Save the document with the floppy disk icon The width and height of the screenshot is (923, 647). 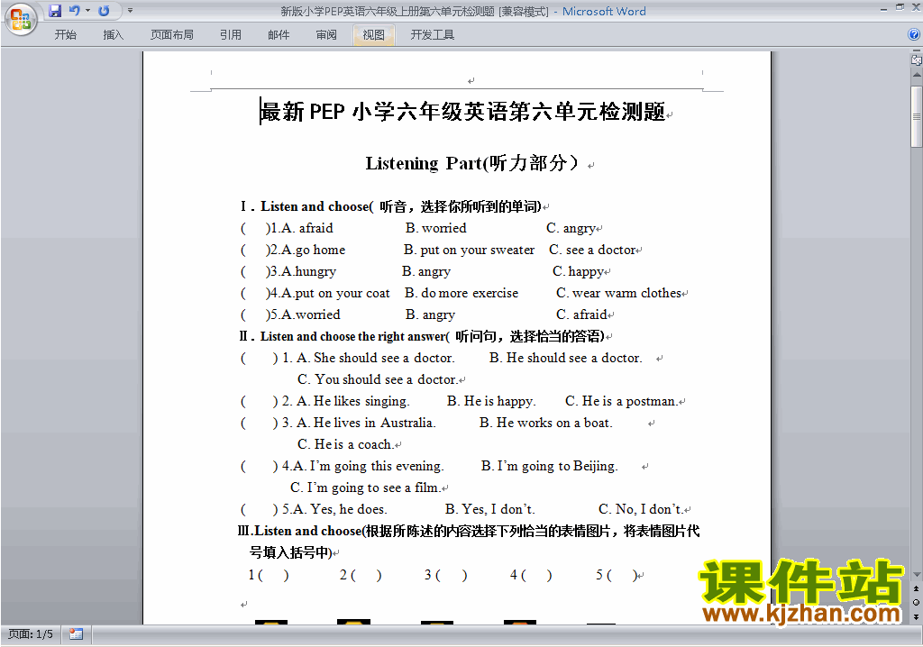pyautogui.click(x=55, y=11)
